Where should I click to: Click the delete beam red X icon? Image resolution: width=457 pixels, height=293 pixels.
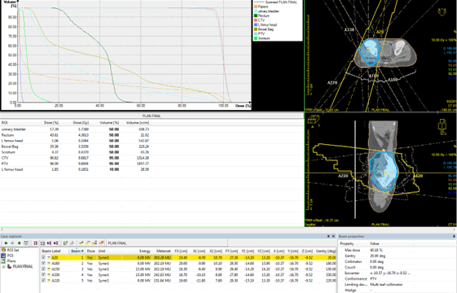[102, 243]
